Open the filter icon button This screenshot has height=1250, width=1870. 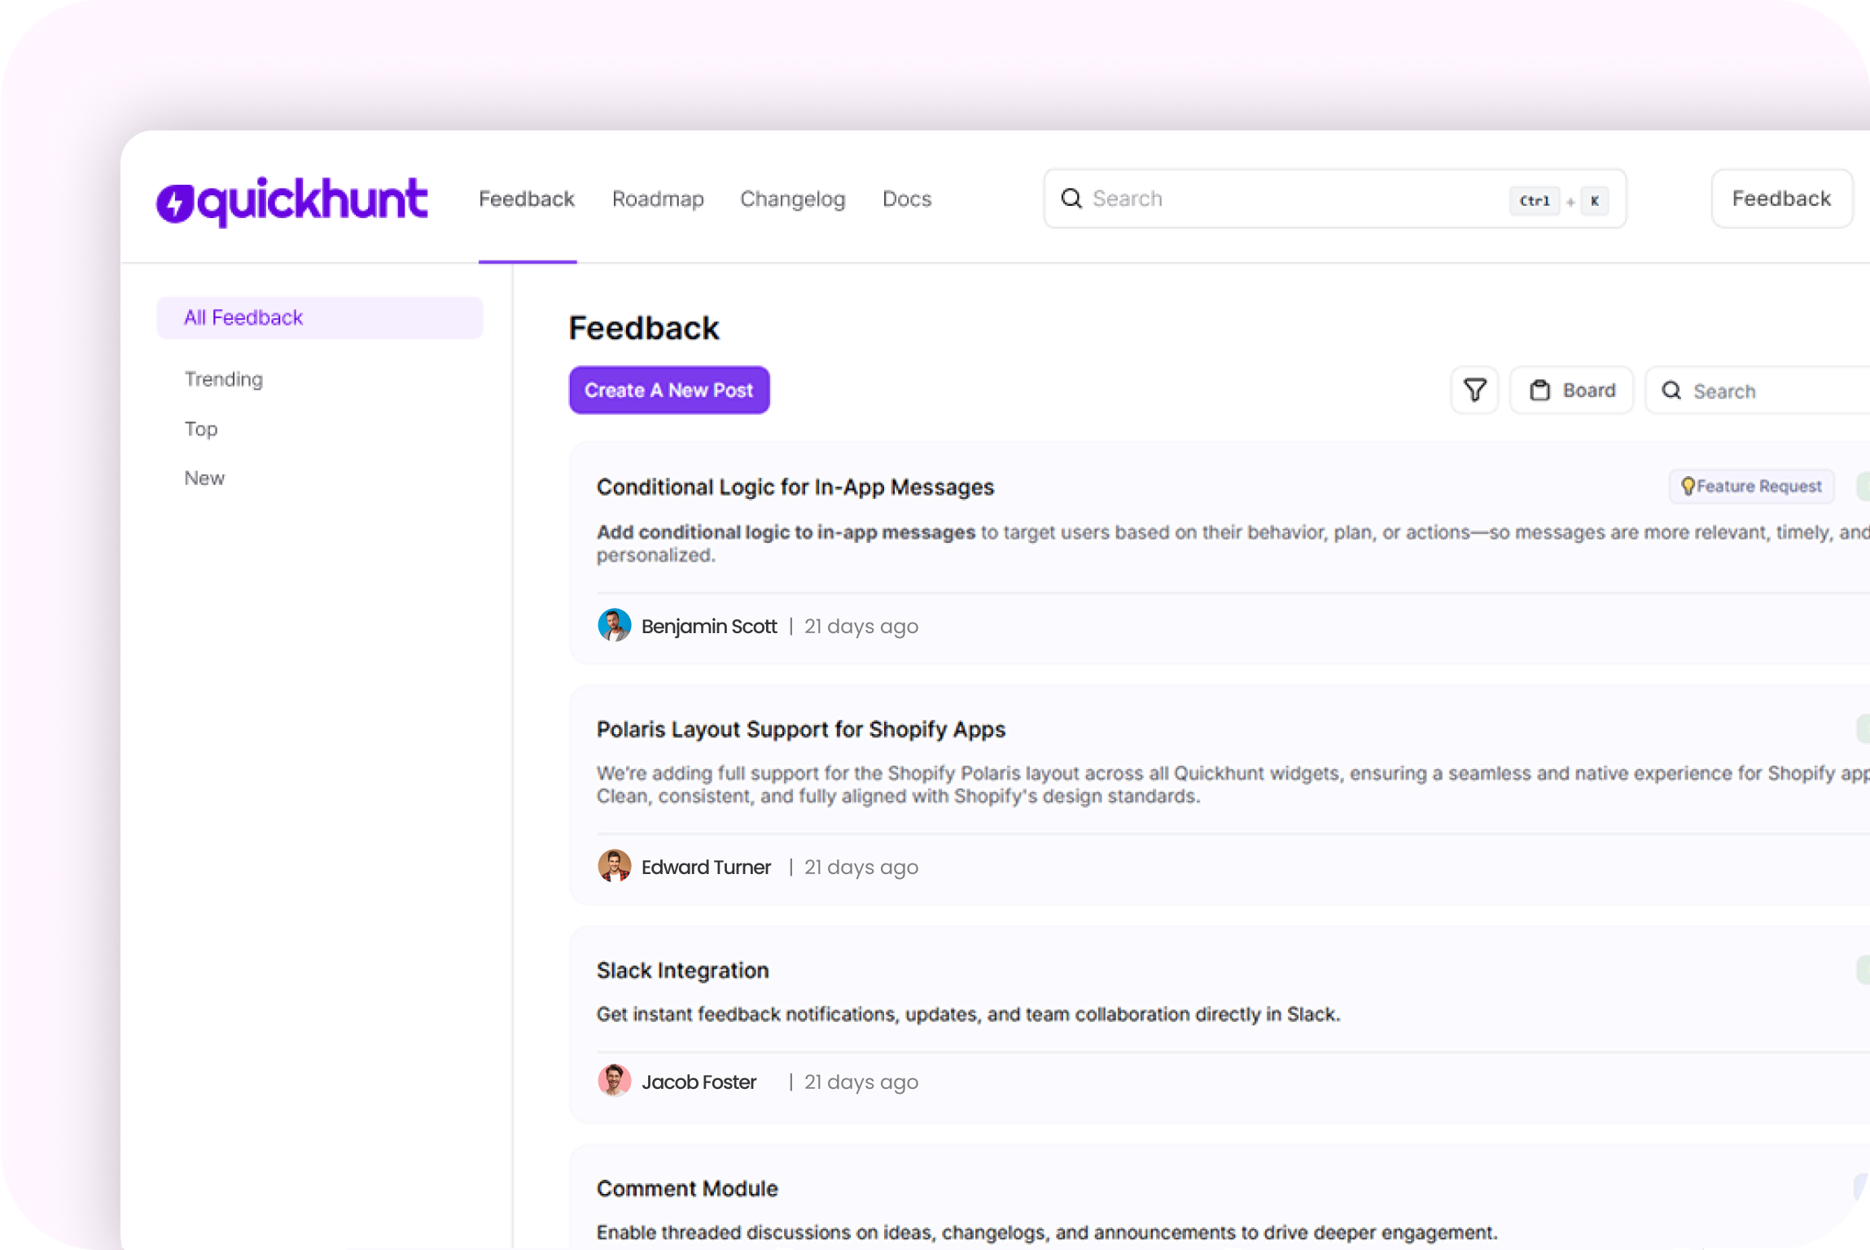pyautogui.click(x=1474, y=391)
